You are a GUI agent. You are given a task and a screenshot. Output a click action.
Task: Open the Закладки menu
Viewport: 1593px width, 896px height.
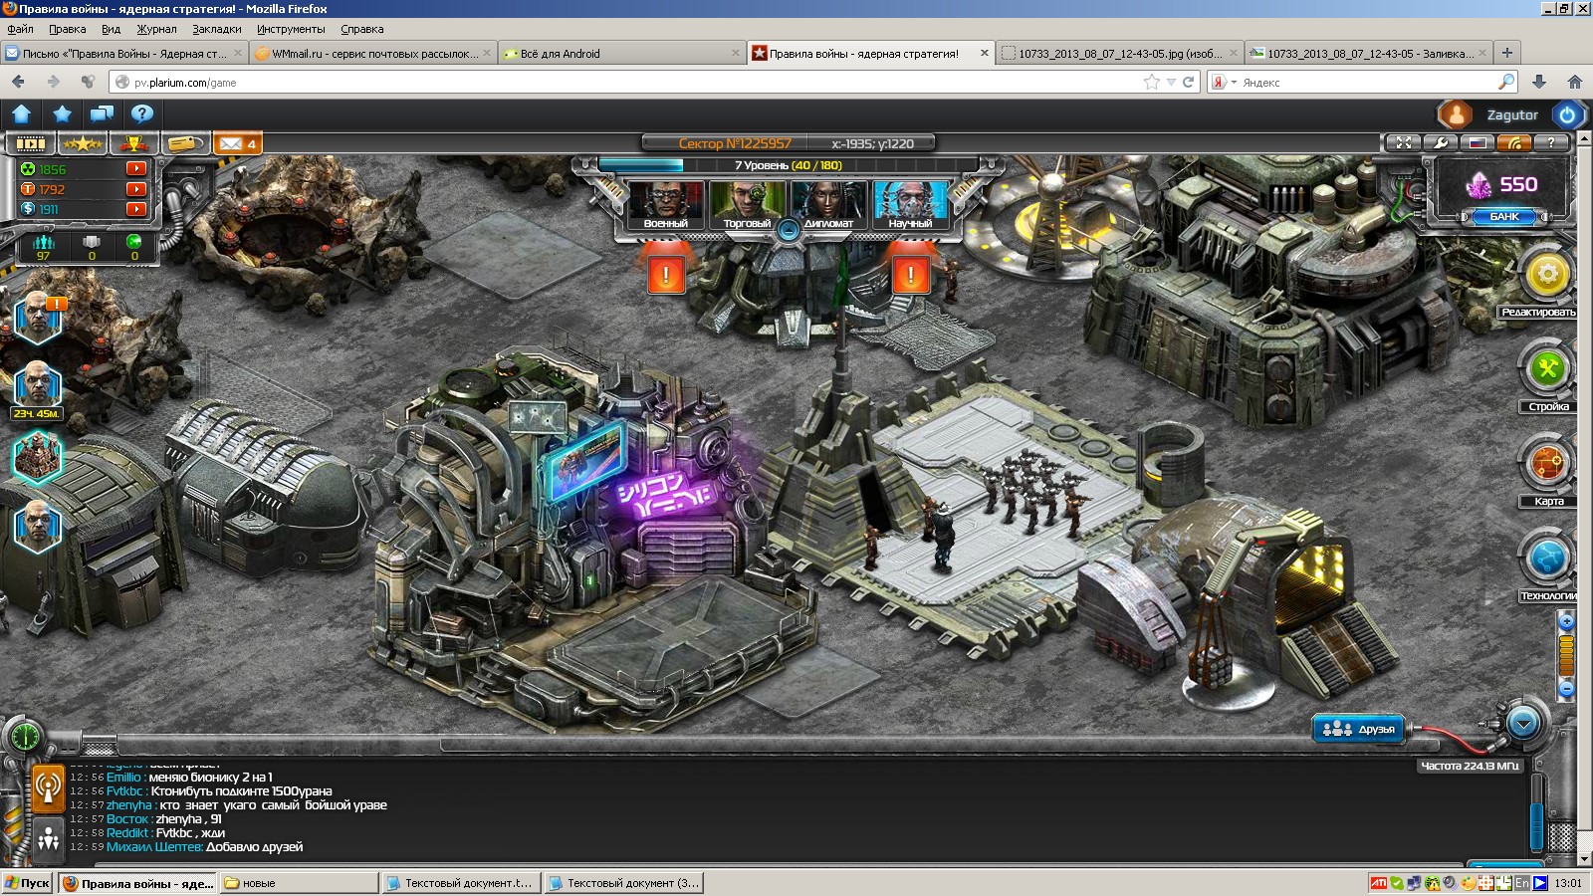point(216,29)
